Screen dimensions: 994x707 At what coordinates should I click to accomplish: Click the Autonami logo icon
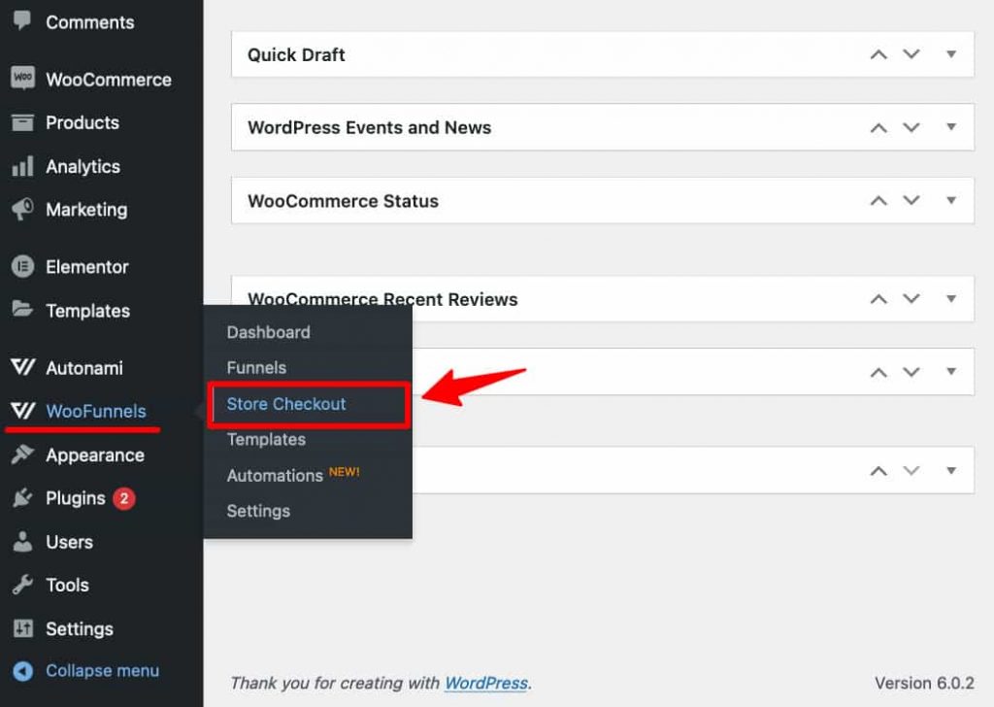23,366
